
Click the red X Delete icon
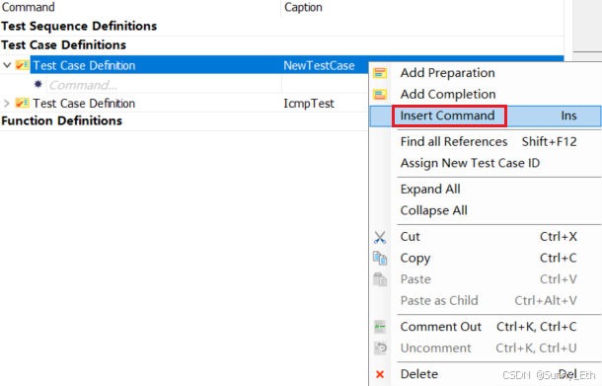coord(380,374)
